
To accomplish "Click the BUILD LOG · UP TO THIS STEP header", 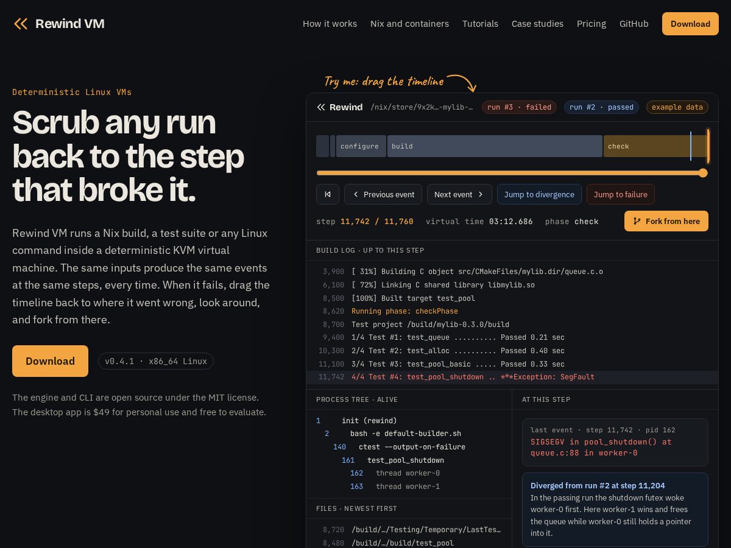I will click(x=370, y=250).
